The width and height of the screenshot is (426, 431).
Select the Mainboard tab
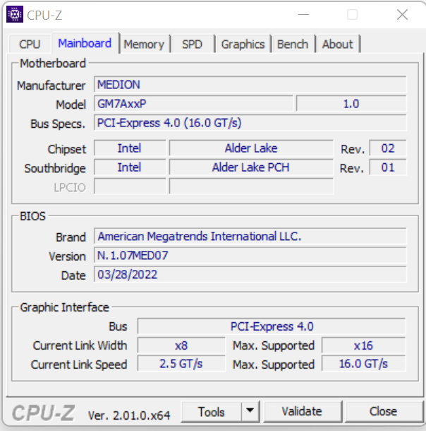coord(85,43)
